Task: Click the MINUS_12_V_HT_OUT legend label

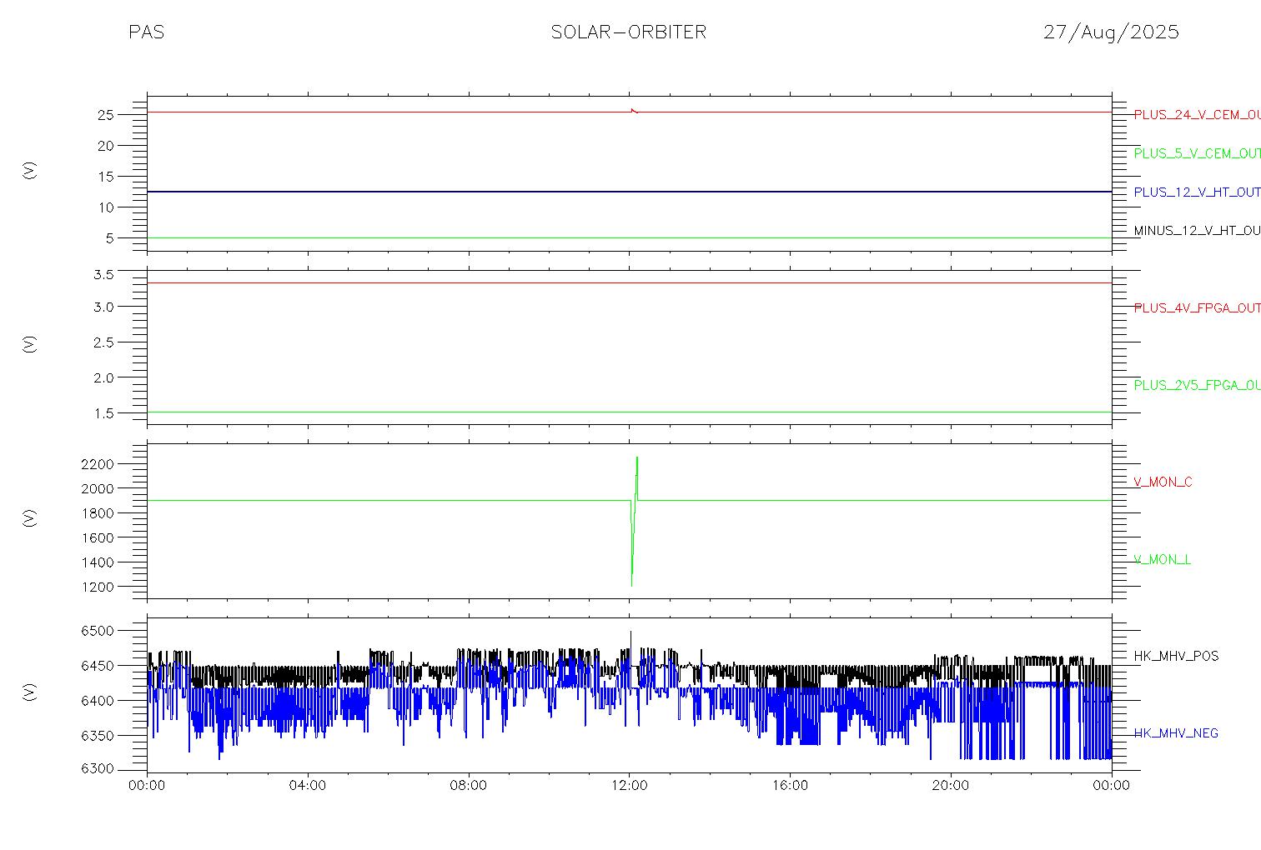Action: point(1197,231)
